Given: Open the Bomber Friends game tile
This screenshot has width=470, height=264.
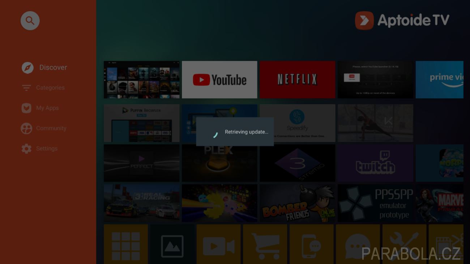Looking at the screenshot, I should coord(297,203).
